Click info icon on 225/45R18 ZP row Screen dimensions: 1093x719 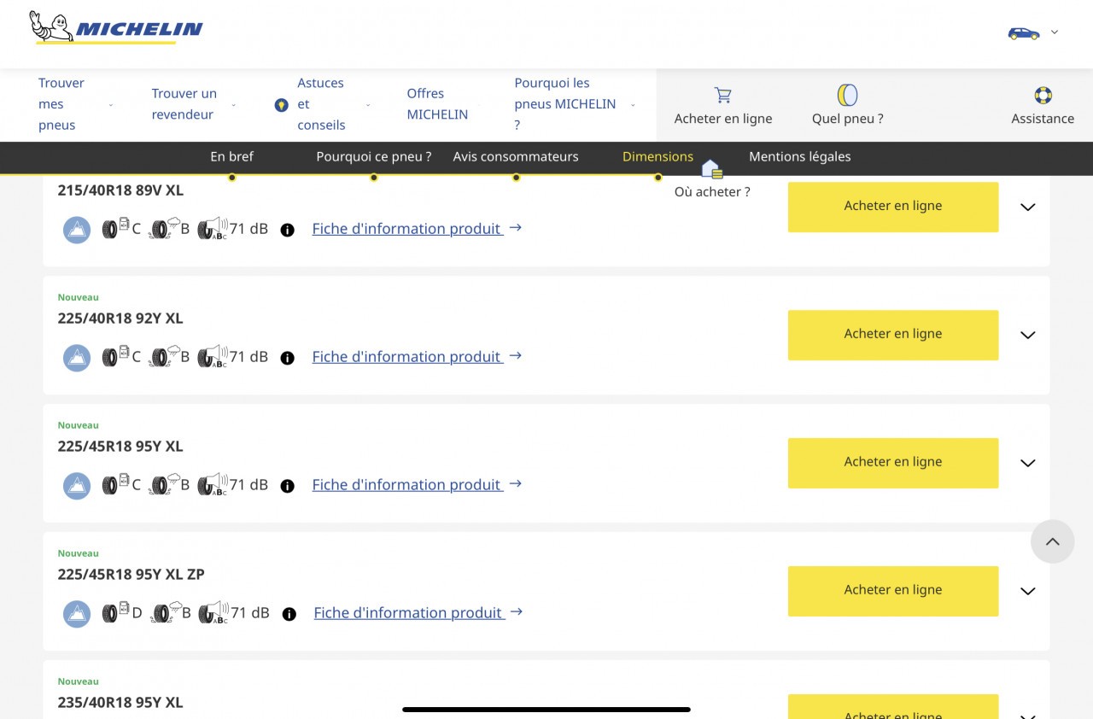[289, 614]
